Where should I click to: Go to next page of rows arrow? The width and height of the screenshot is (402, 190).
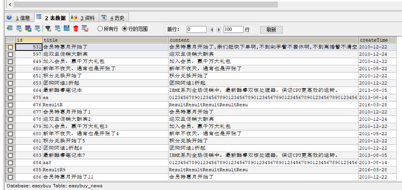[219, 30]
